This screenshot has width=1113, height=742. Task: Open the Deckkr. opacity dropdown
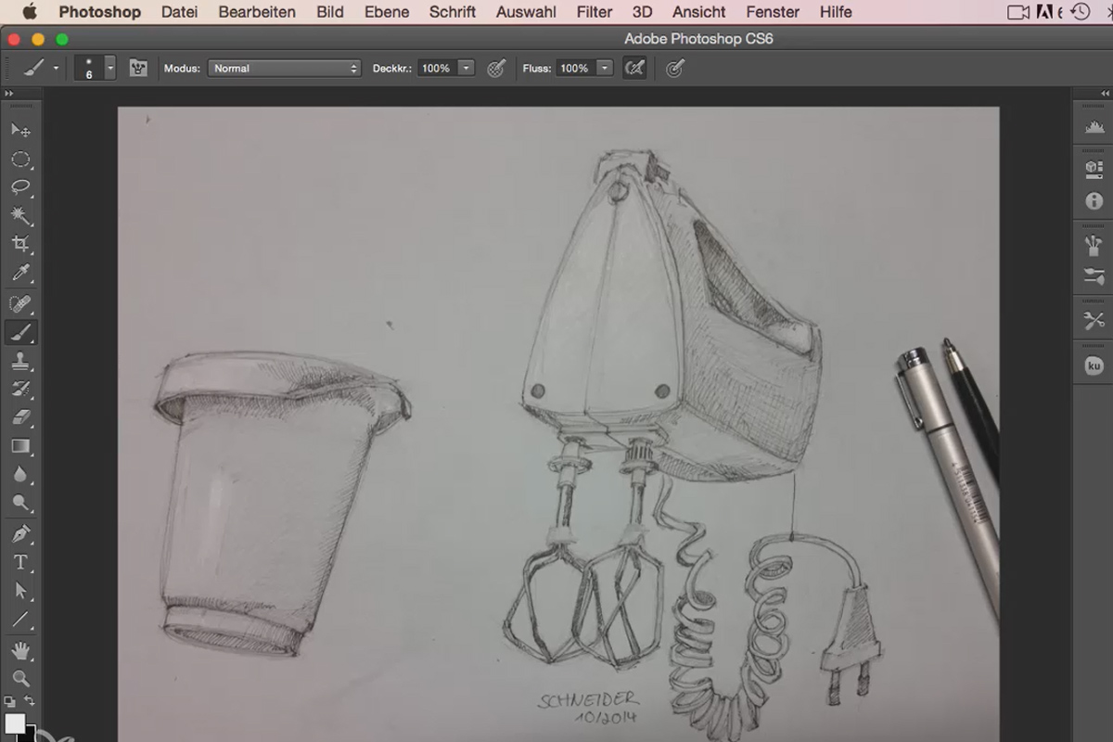(x=467, y=68)
